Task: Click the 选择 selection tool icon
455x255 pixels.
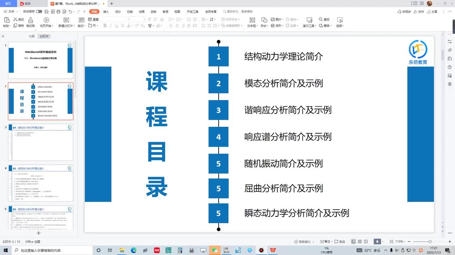Action: [340, 20]
